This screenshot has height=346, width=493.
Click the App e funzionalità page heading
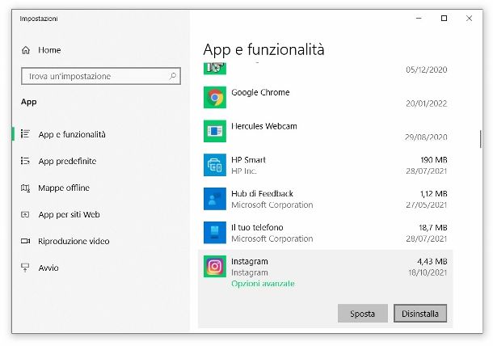click(263, 49)
